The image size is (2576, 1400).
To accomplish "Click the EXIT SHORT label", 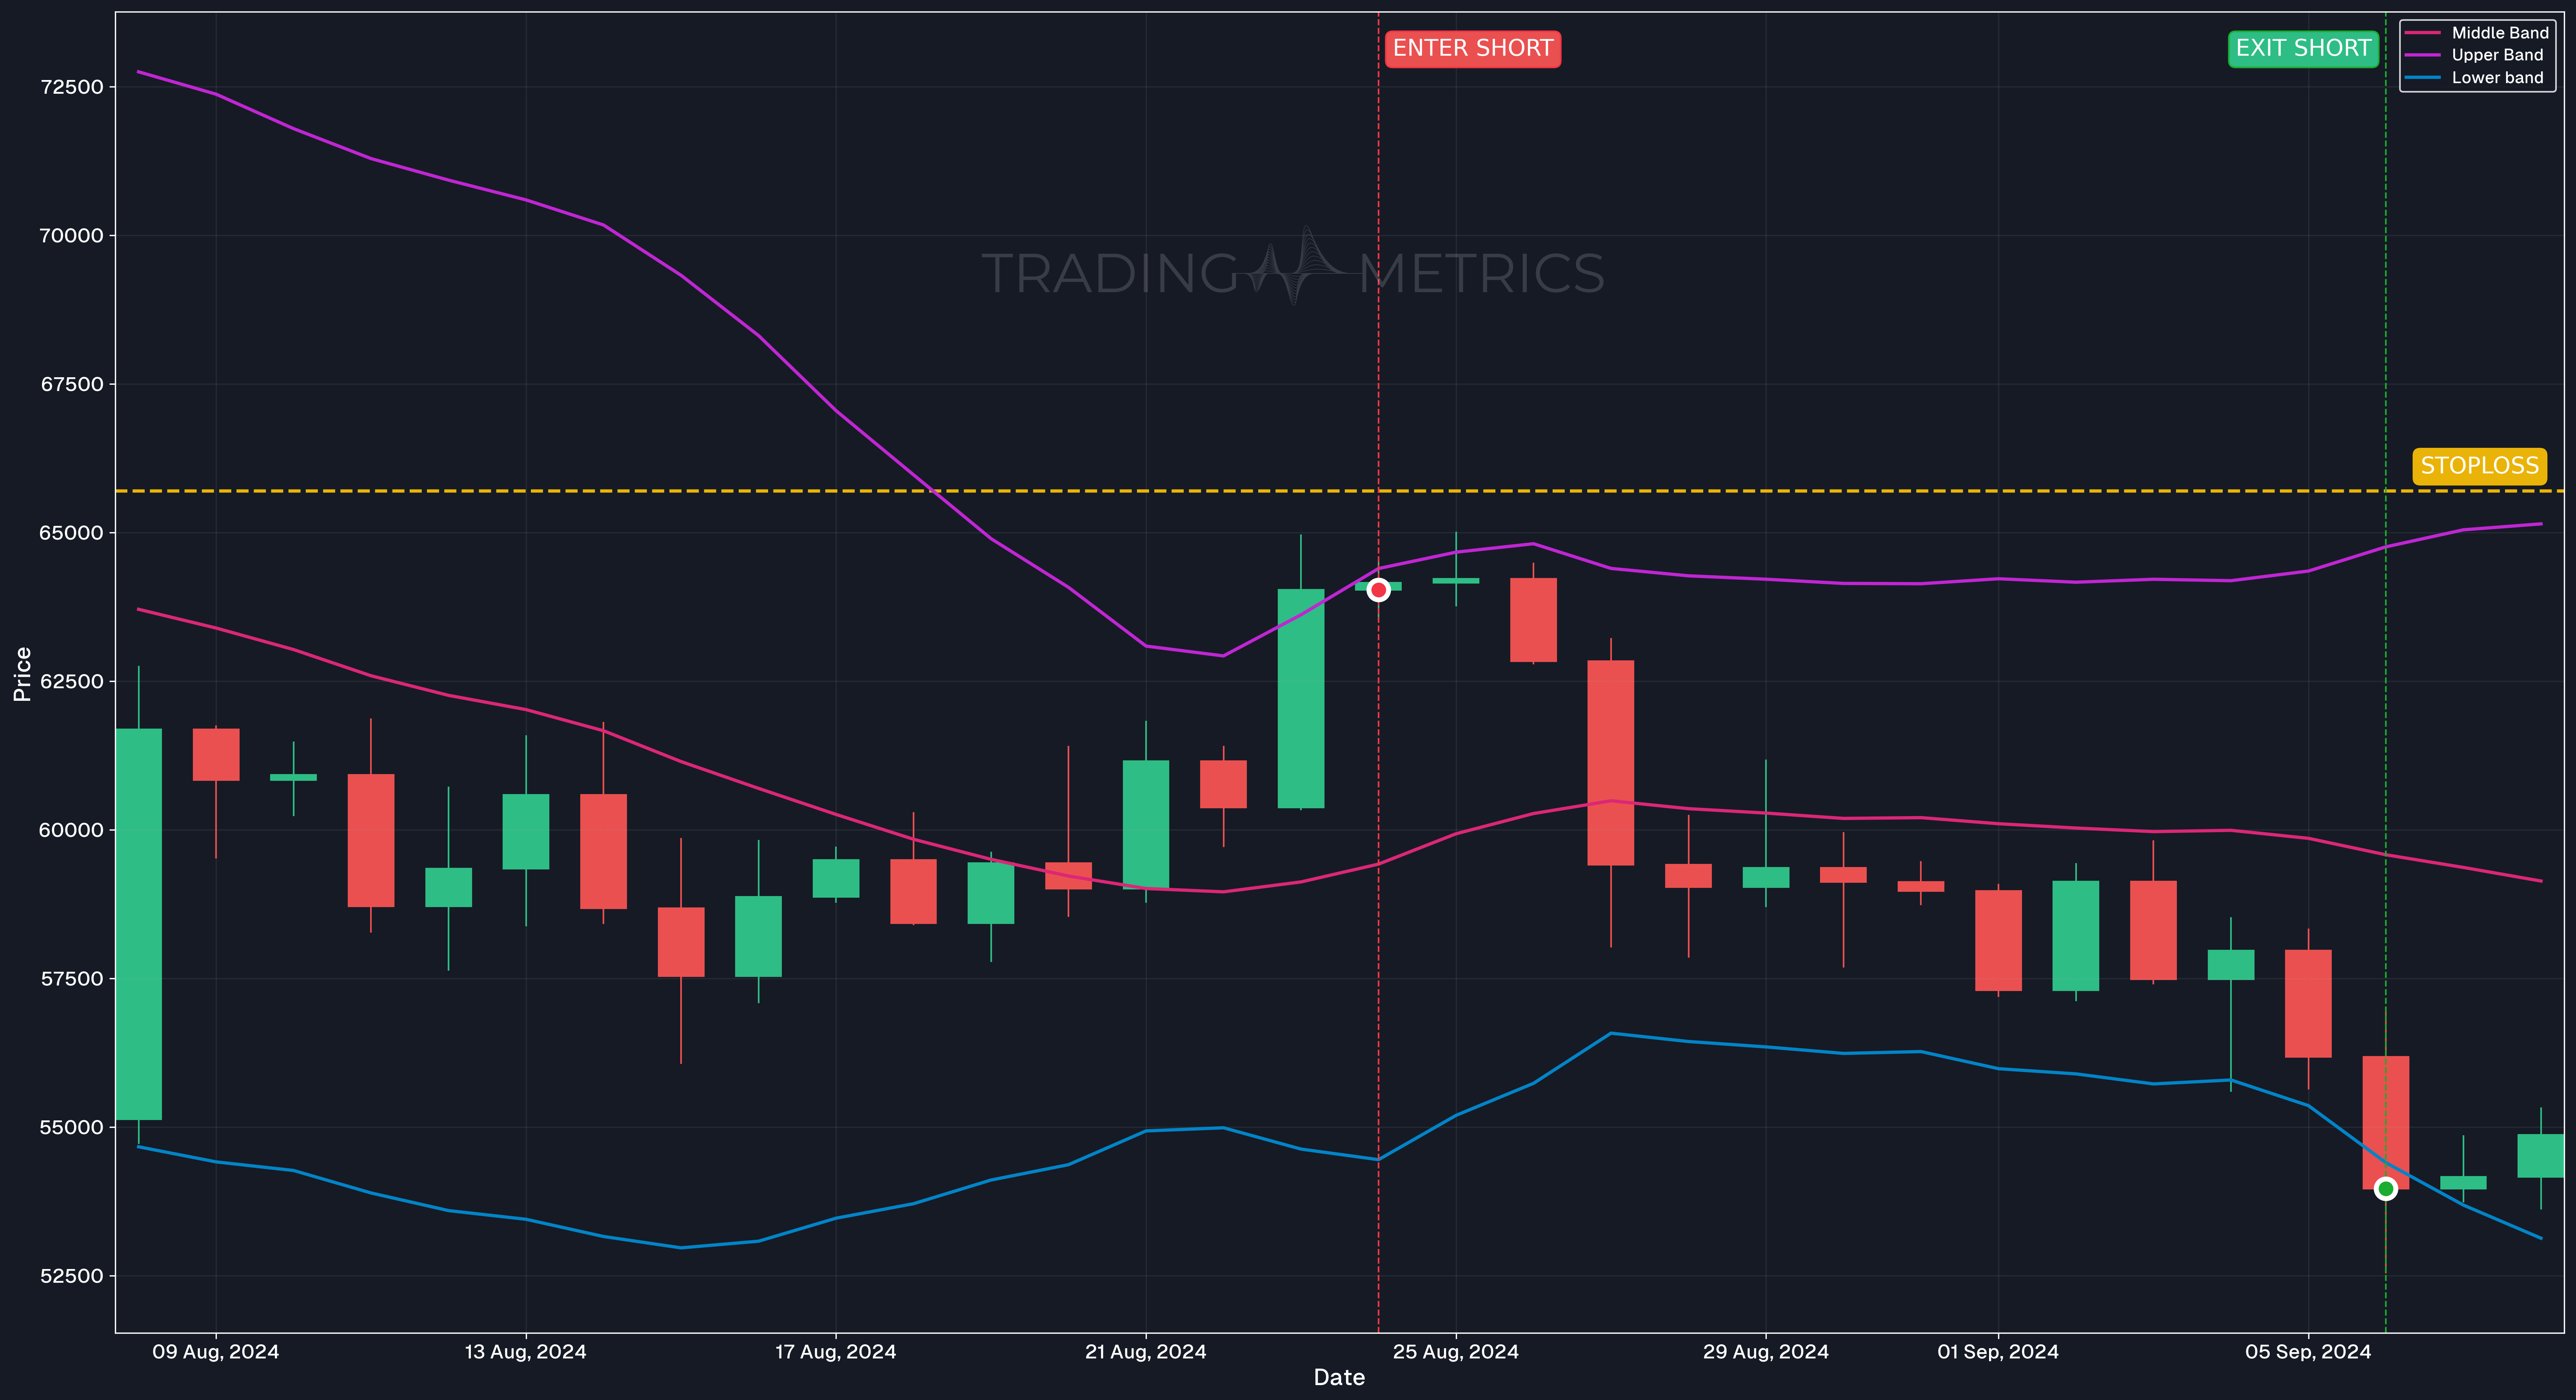I will tap(2303, 49).
